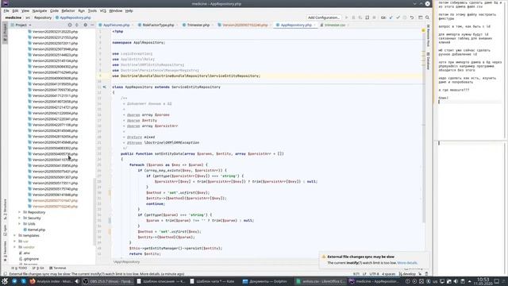The width and height of the screenshot is (508, 286).
Task: Open the Project tool window side button
Action: [5, 33]
